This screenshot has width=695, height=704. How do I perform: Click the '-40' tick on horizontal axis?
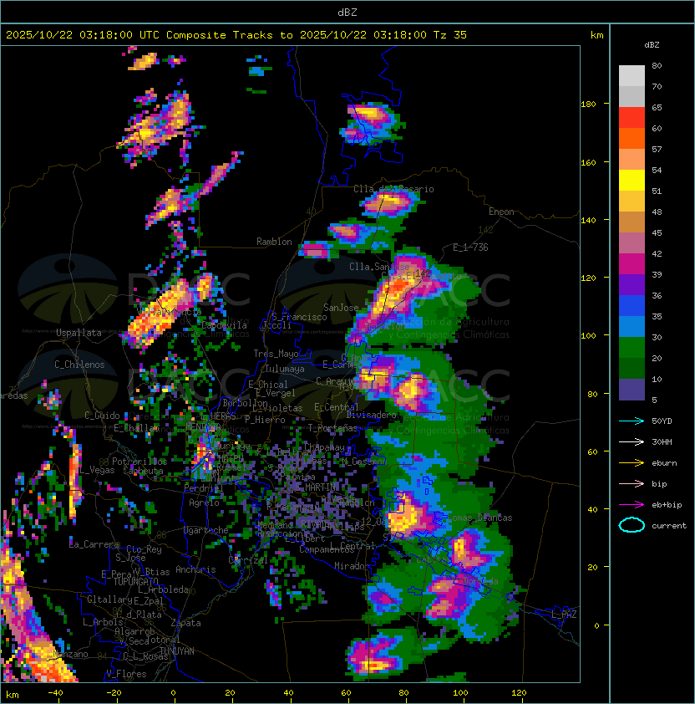pyautogui.click(x=55, y=693)
